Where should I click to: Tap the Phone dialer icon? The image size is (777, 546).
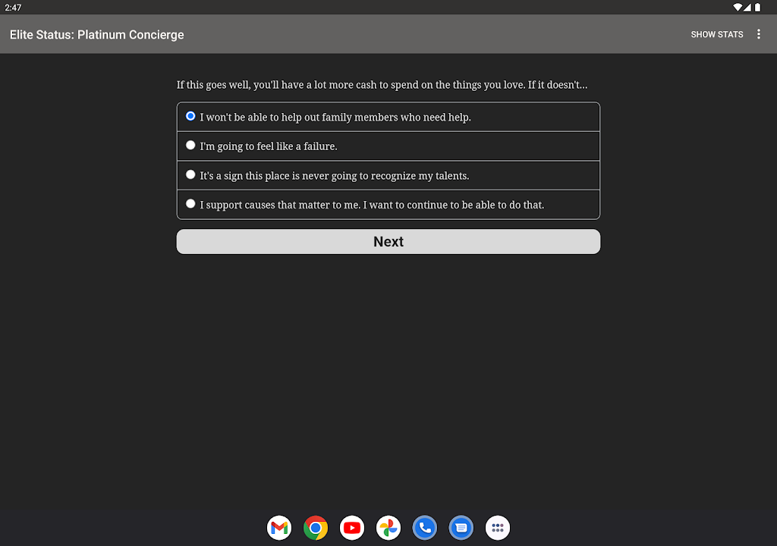pyautogui.click(x=425, y=528)
